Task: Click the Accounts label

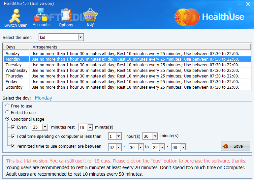Action: [x=41, y=25]
